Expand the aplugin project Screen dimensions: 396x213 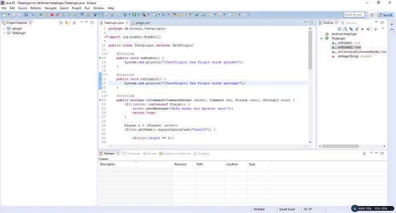click(x=4, y=29)
